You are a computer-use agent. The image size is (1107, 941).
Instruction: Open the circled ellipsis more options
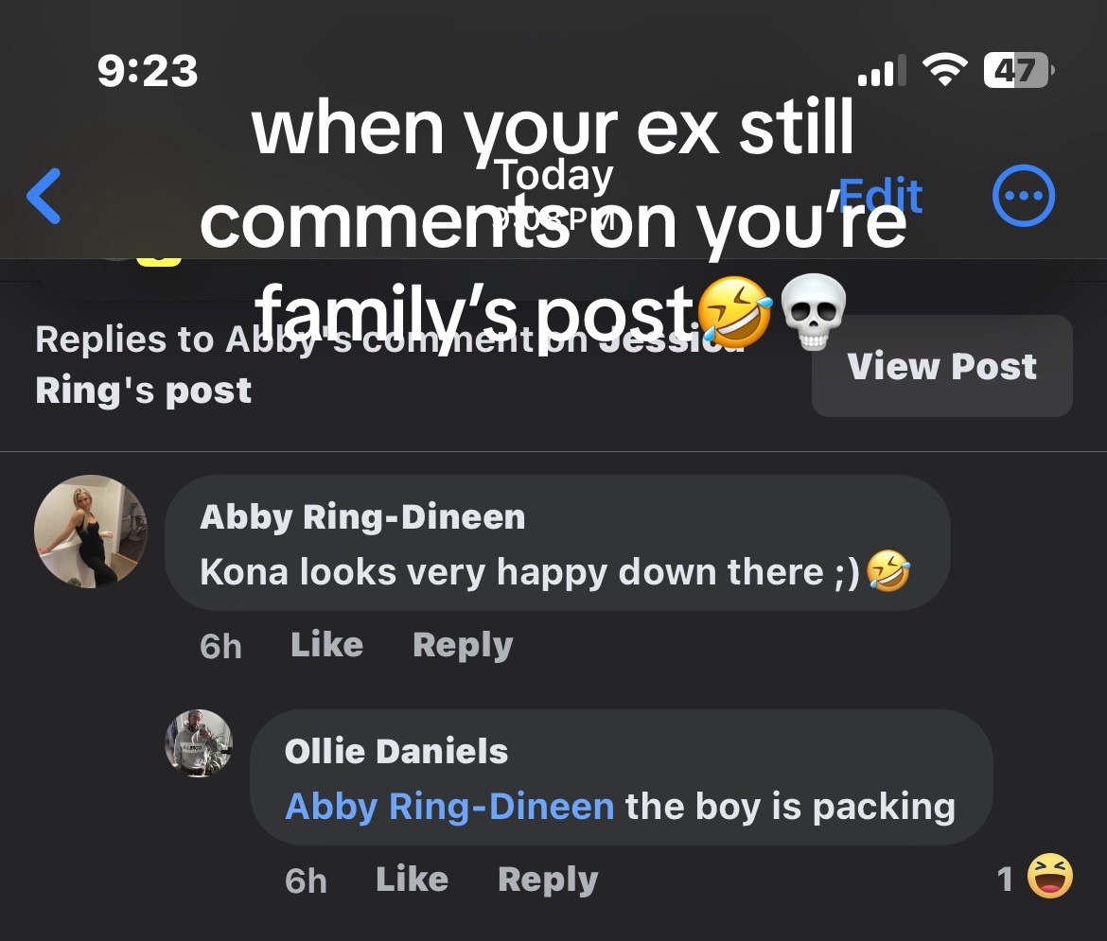tap(1022, 196)
